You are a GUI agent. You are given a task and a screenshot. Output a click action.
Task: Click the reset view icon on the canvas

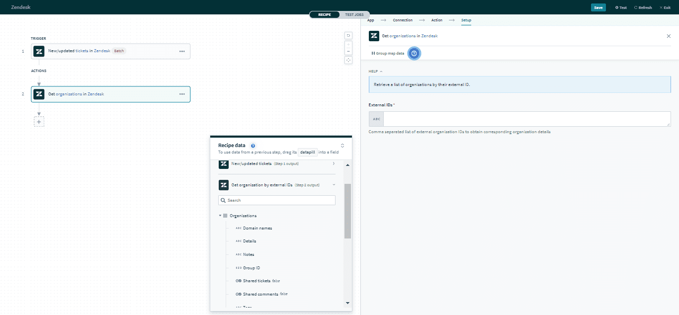[348, 35]
